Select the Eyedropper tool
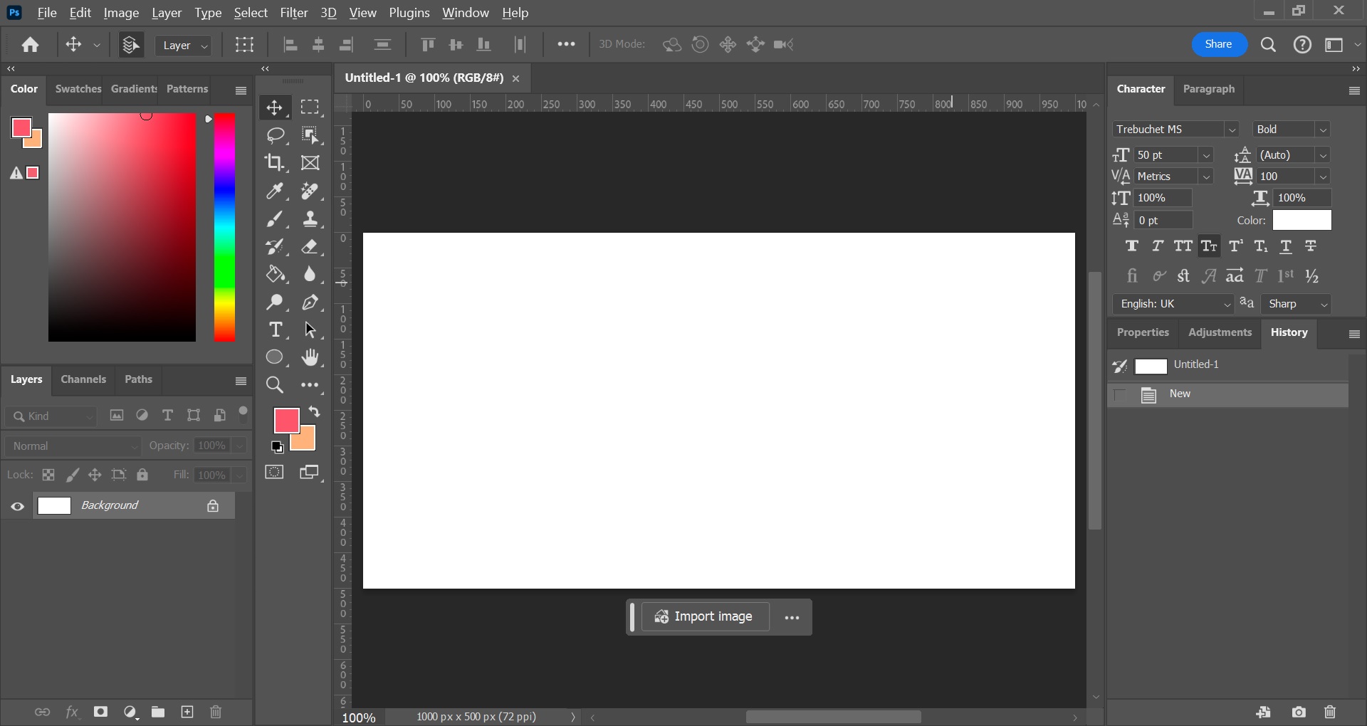Screen dimensions: 1367x726 point(276,191)
